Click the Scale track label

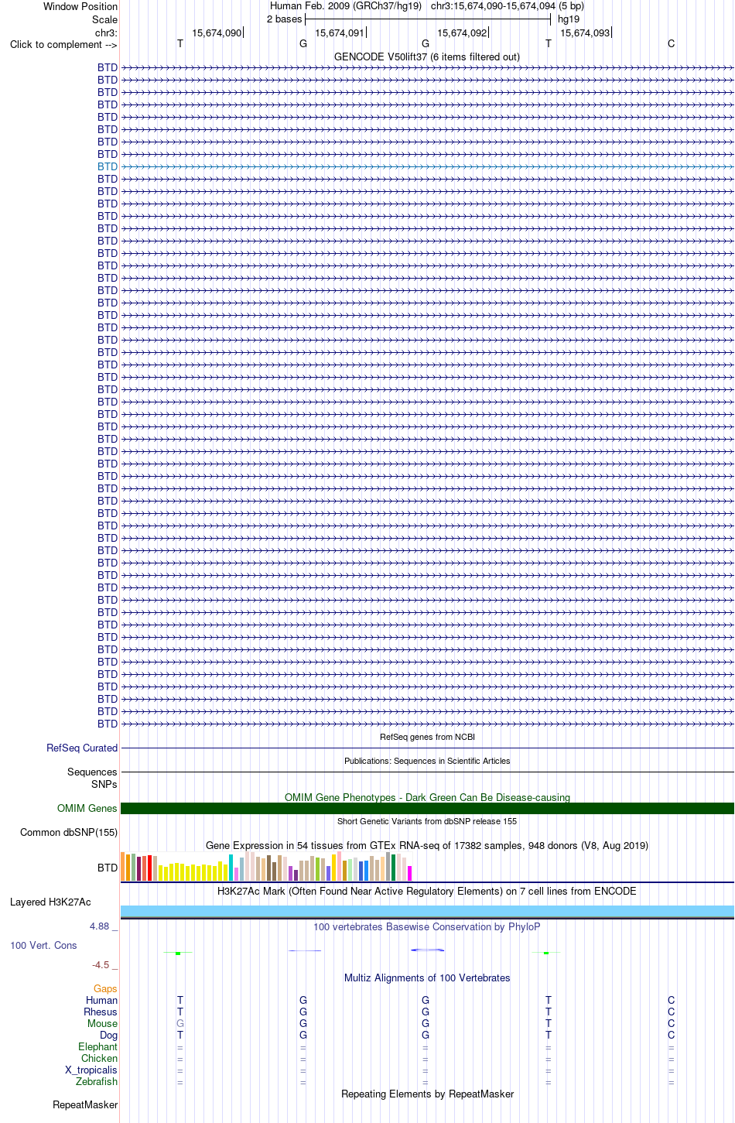pyautogui.click(x=104, y=19)
